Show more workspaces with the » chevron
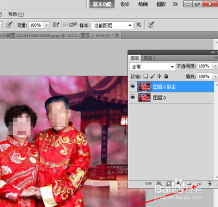 pyautogui.click(x=175, y=4)
